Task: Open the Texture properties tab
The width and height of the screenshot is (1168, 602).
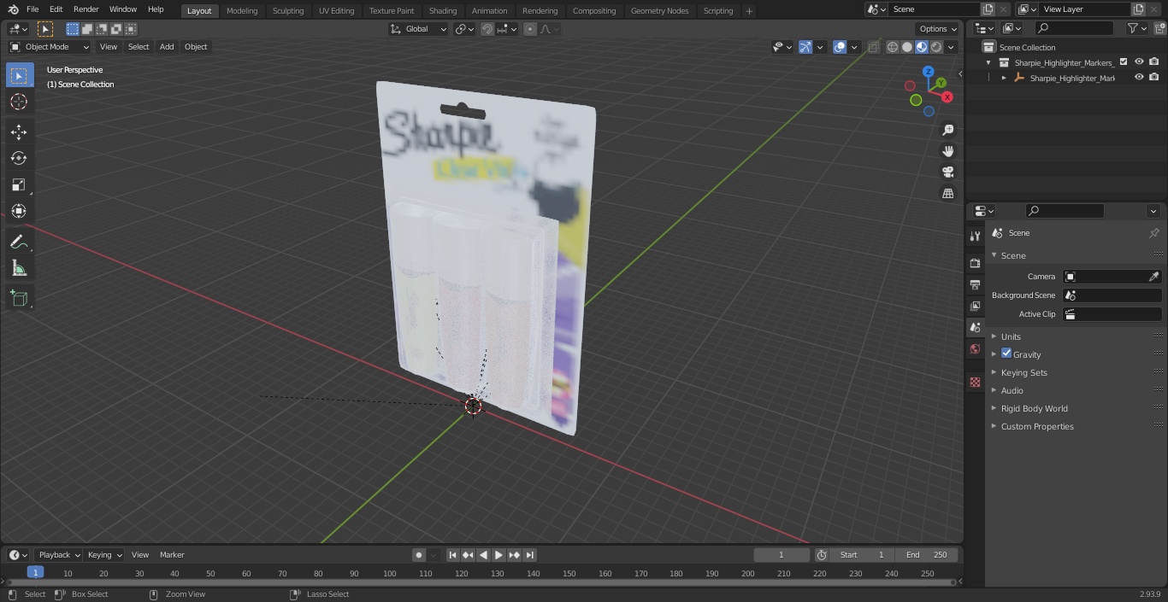Action: (x=975, y=382)
